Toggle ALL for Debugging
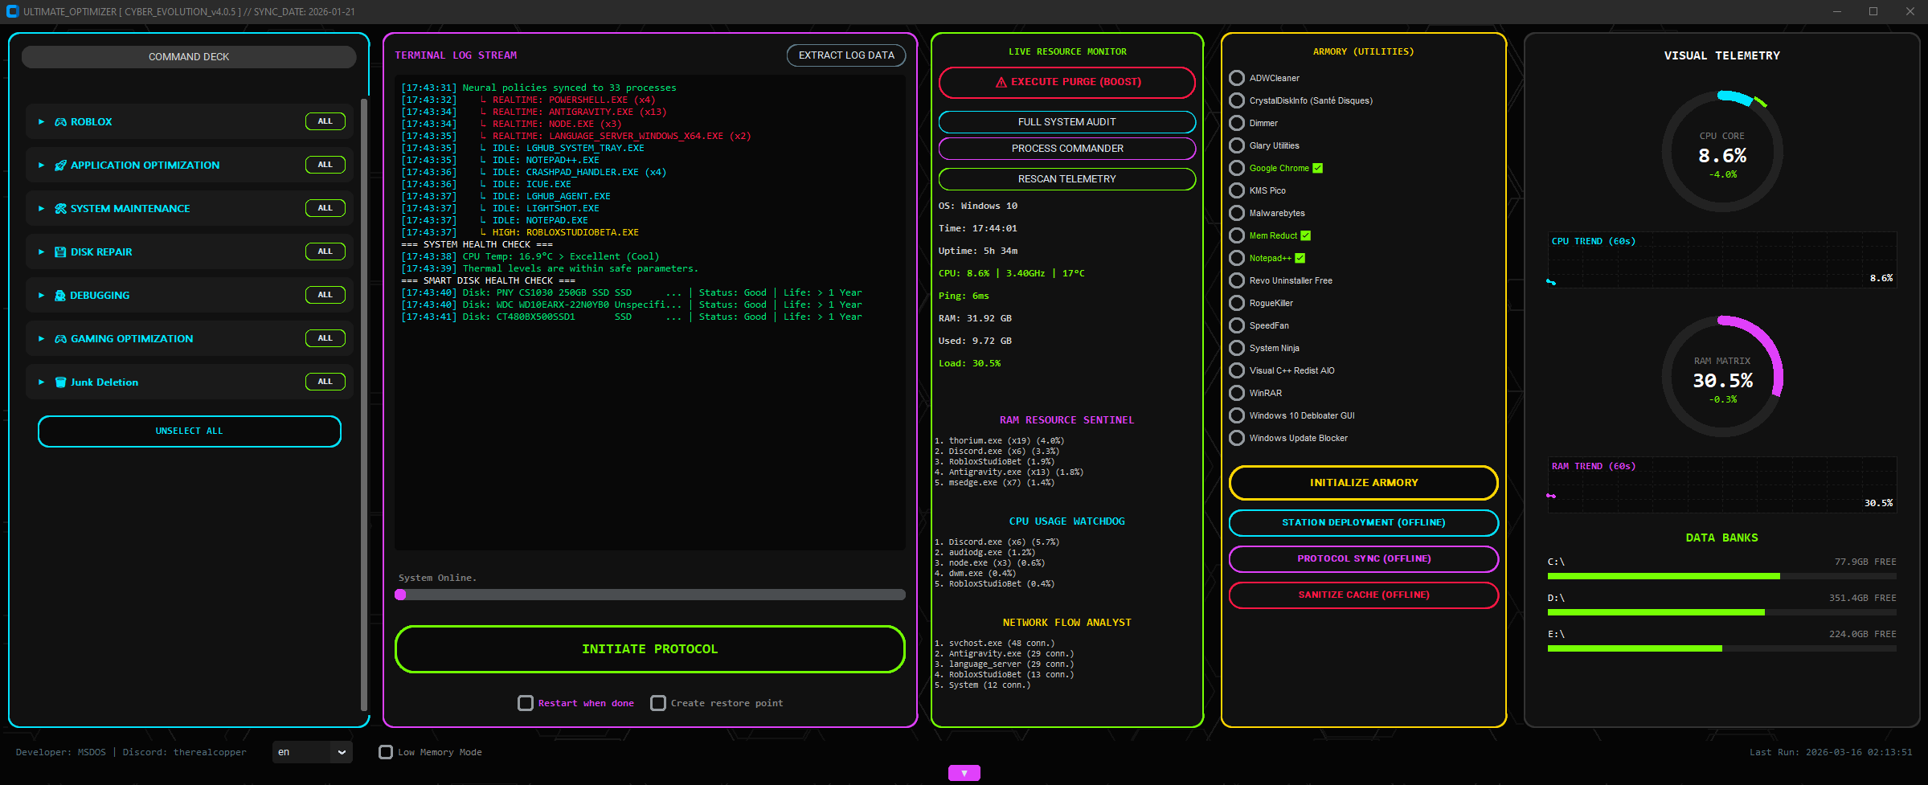The width and height of the screenshot is (1928, 785). (x=325, y=295)
